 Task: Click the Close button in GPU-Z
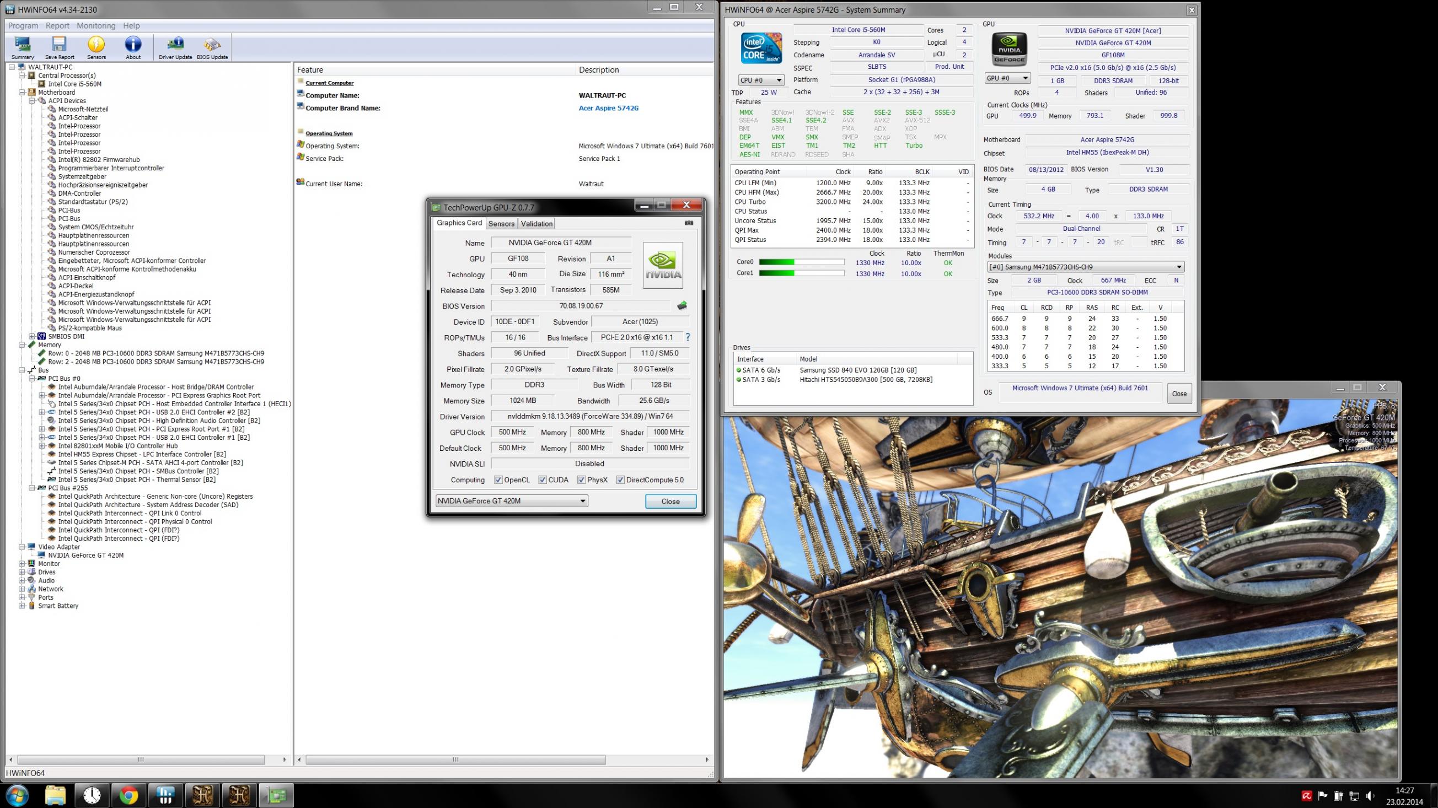coord(670,501)
